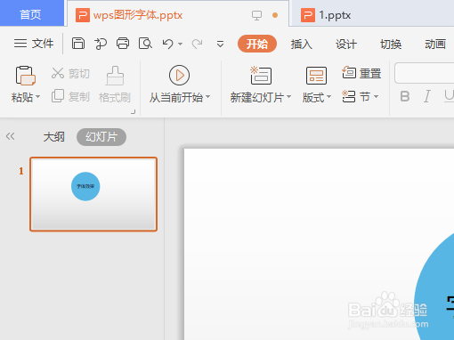This screenshot has width=454, height=340.
Task: Open the undo history dropdown arrow
Action: (x=180, y=45)
